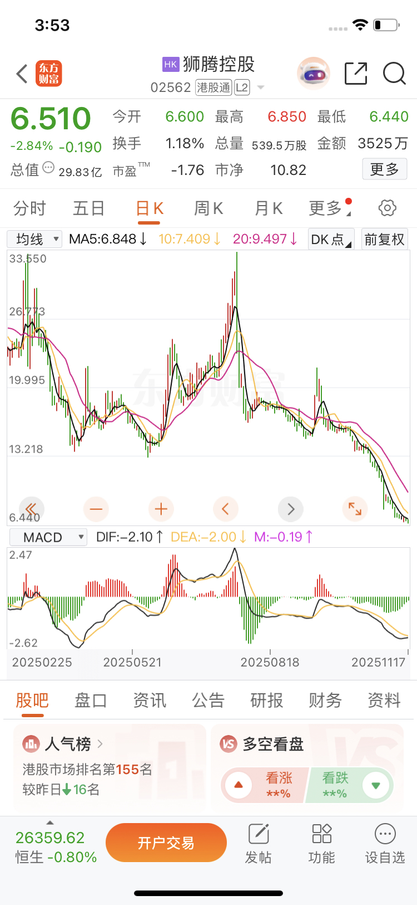
Task: Tap the back arrow icon
Action: [x=22, y=74]
